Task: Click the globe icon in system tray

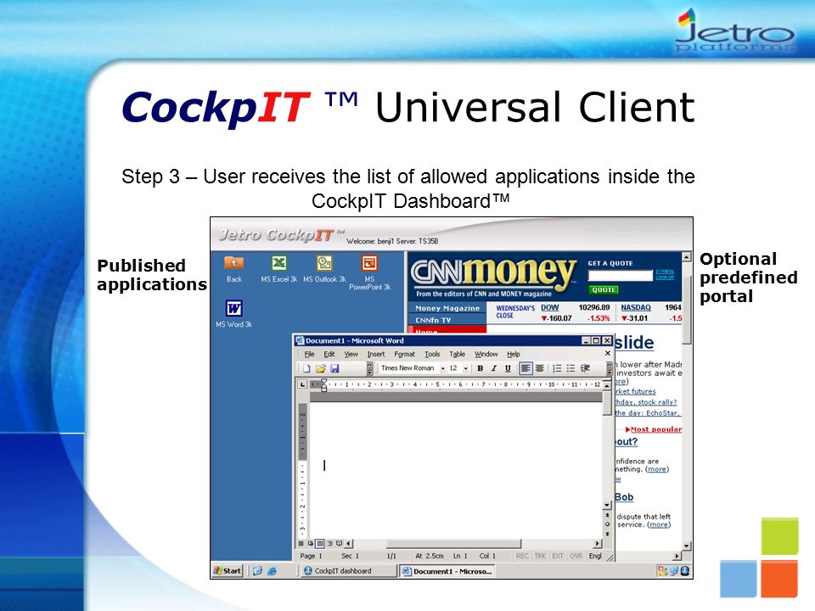Action: pos(685,571)
